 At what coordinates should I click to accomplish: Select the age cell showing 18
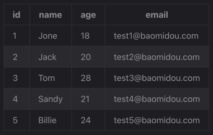coord(88,35)
